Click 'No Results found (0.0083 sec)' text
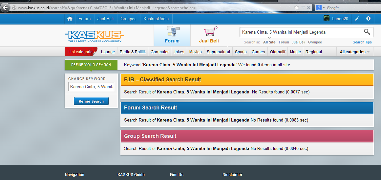This screenshot has width=381, height=180. tap(279, 120)
